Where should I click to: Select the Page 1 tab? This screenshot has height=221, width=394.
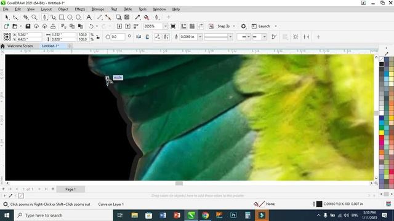coord(70,189)
